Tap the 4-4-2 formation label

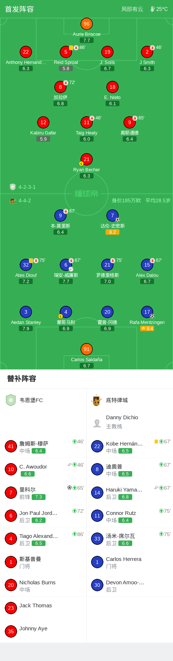coord(25,200)
